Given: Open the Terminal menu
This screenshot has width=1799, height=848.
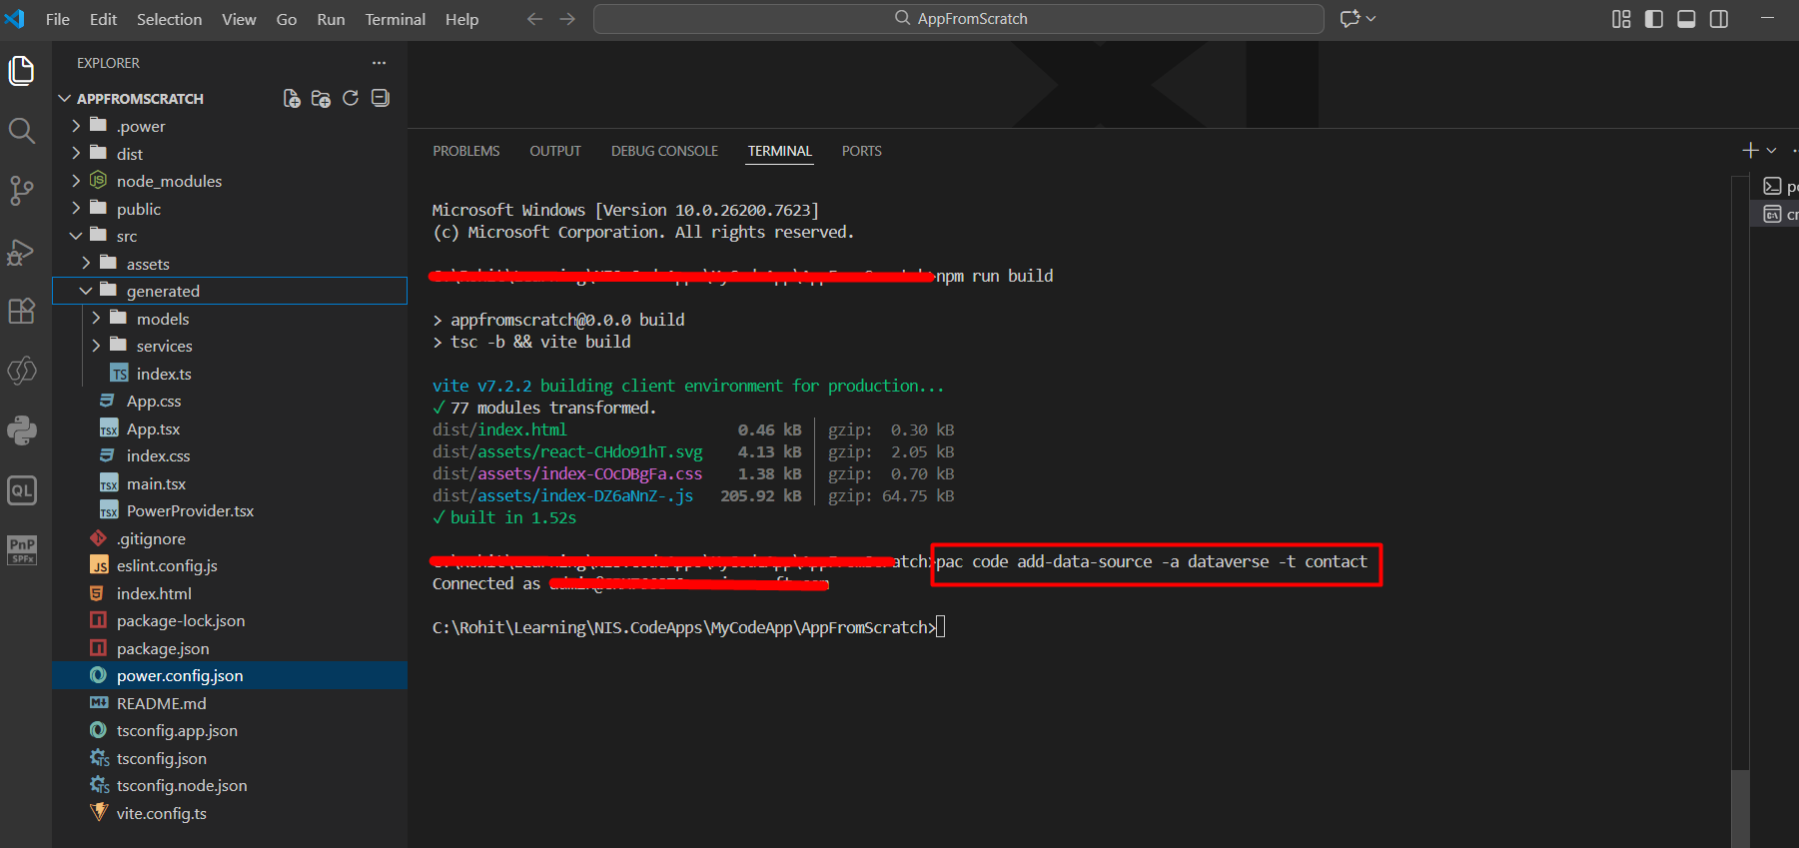Looking at the screenshot, I should coord(395,19).
